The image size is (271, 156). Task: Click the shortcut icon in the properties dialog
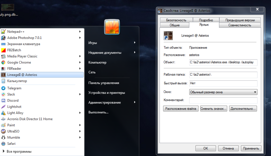[168, 36]
